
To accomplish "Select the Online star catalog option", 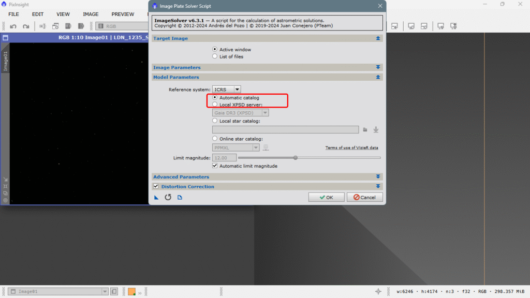I will (x=215, y=139).
